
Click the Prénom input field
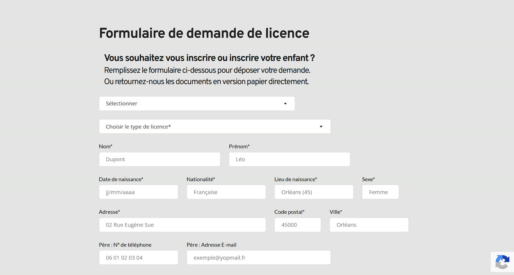tap(289, 159)
